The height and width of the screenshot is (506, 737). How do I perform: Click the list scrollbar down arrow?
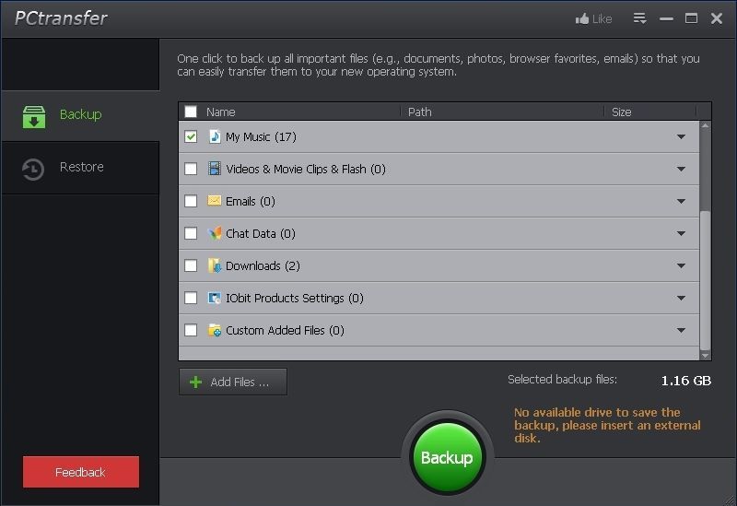pyautogui.click(x=705, y=356)
